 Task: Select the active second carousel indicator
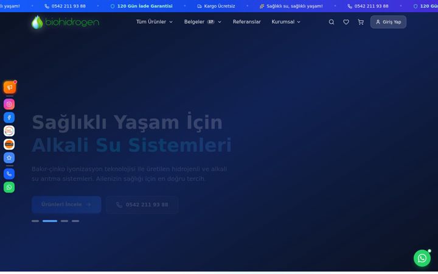[x=50, y=221]
